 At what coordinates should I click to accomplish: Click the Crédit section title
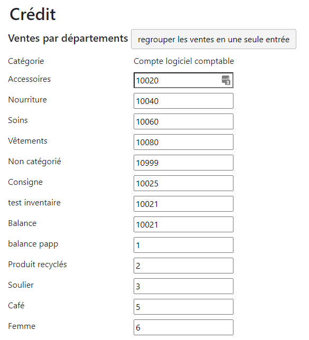click(33, 14)
